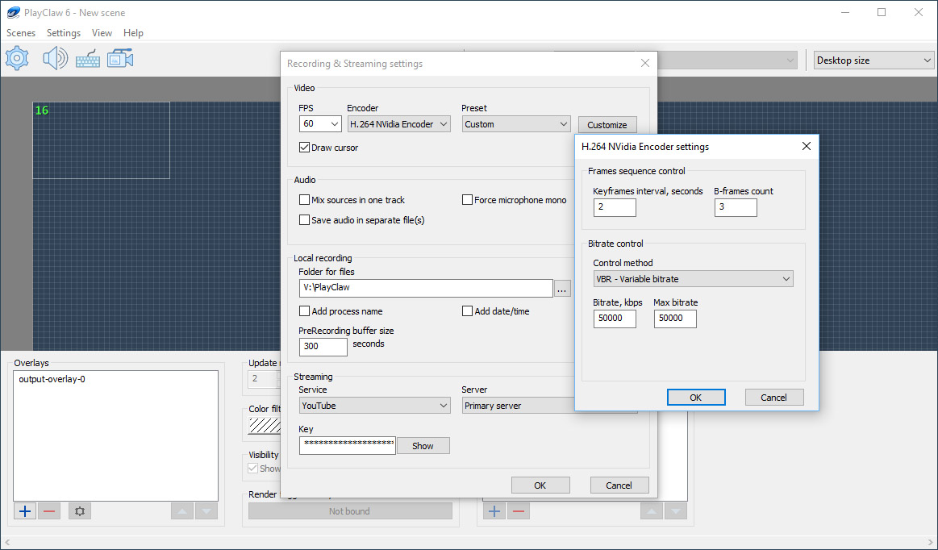Open the audio settings speaker icon
The width and height of the screenshot is (938, 550).
54,57
